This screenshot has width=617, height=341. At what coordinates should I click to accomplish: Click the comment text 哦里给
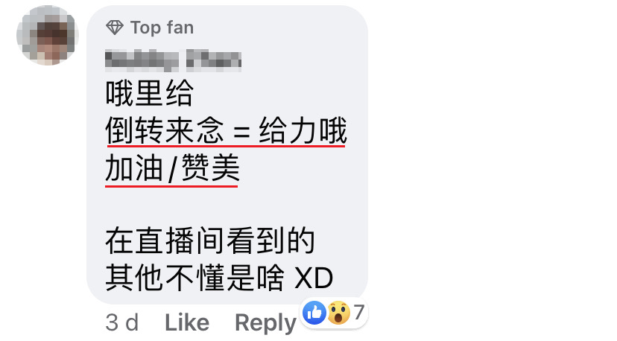pyautogui.click(x=150, y=93)
